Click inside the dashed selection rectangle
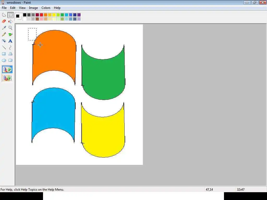Image resolution: width=267 pixels, height=200 pixels. 32,34
